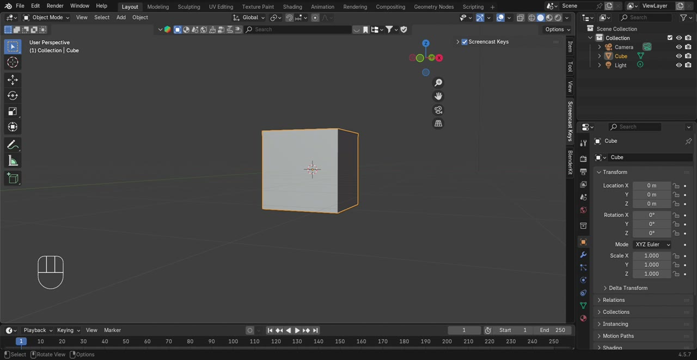Open the Options button in viewport header
The image size is (697, 360).
click(558, 29)
